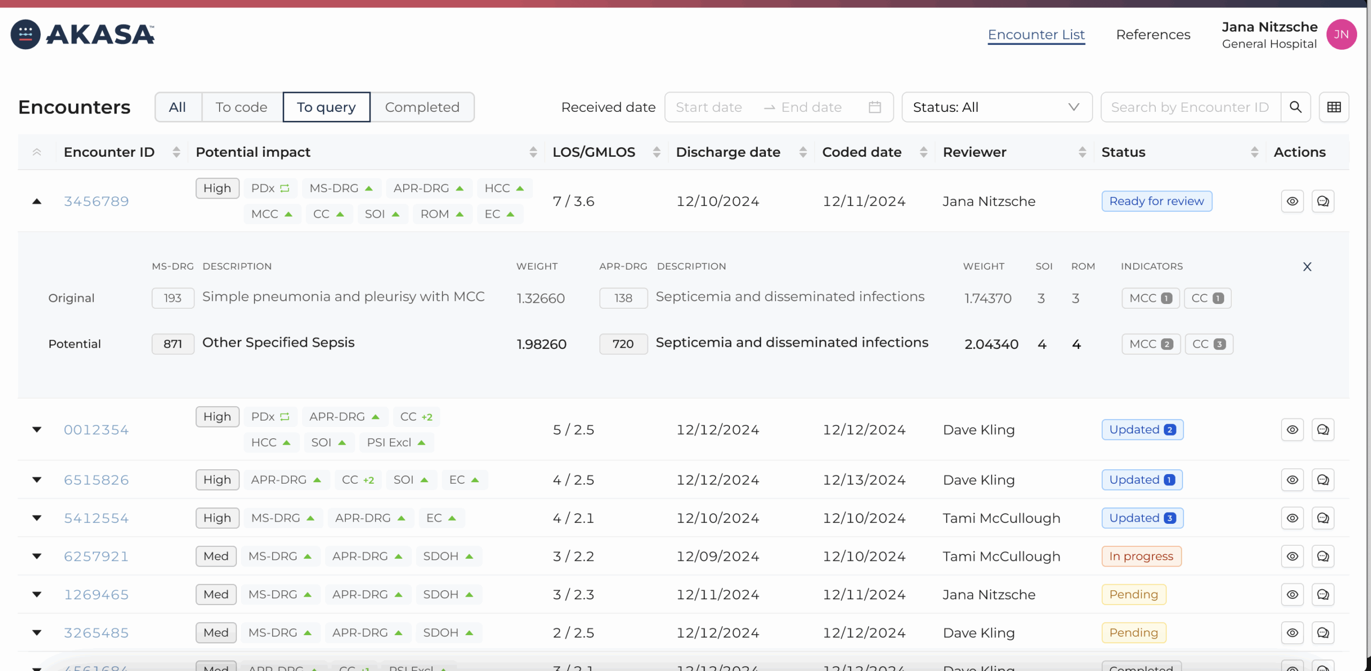Click the AKASA logo
Screen dimensions: 1371x671
click(x=83, y=34)
